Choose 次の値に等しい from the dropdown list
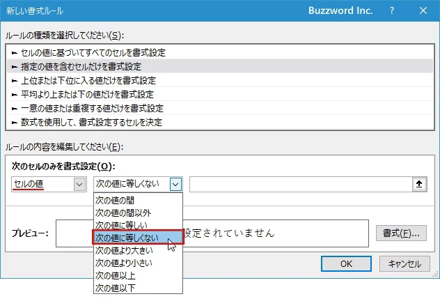440x308 pixels. click(x=138, y=225)
